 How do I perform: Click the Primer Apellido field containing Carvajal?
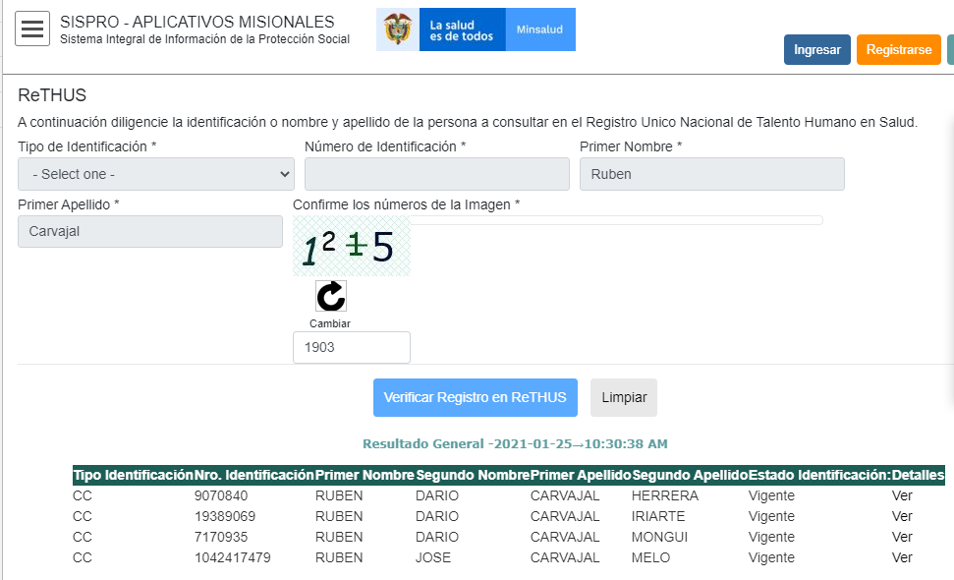click(x=150, y=231)
